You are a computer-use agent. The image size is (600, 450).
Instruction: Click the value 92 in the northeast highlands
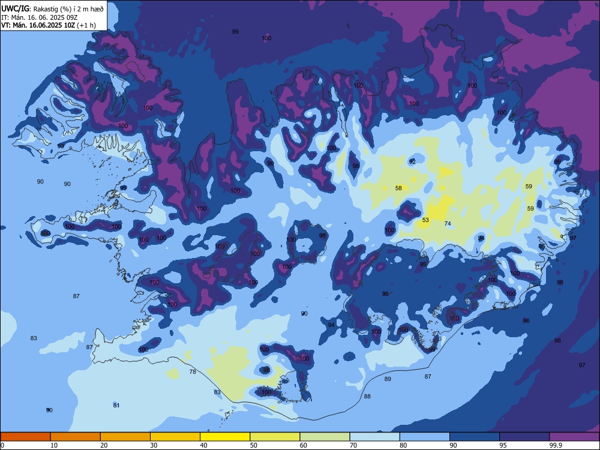[x=412, y=161]
